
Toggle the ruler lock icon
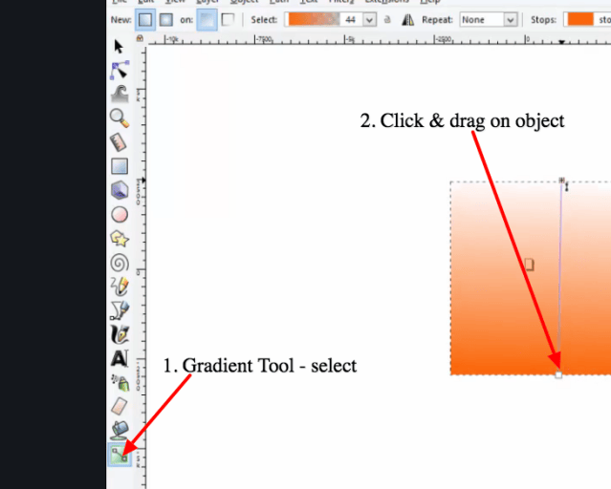tap(140, 38)
